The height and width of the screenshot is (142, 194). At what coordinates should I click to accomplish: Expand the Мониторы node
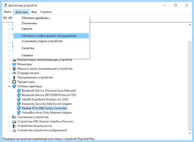coord(9,64)
